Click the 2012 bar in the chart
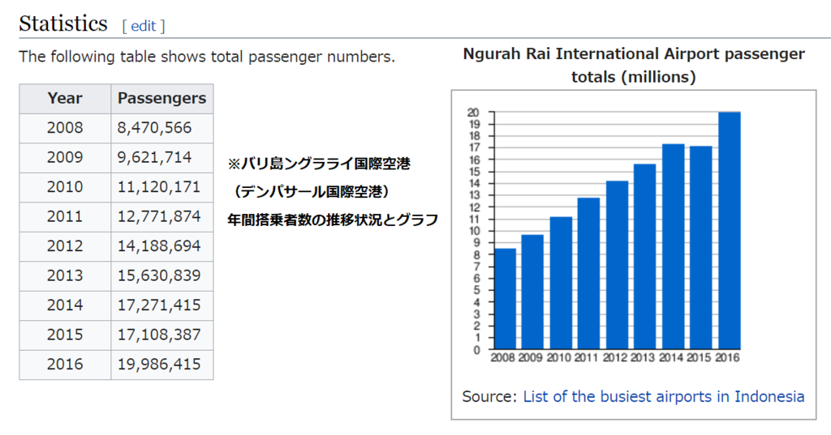 tap(618, 265)
